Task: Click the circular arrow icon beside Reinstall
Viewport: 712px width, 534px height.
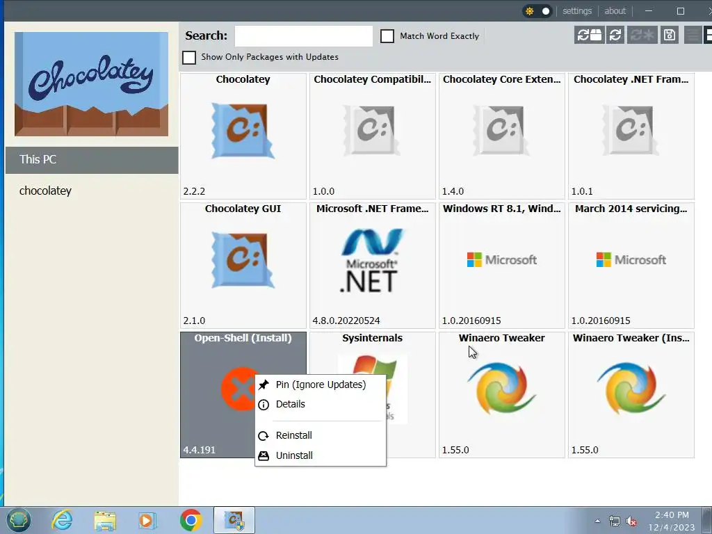Action: point(264,436)
